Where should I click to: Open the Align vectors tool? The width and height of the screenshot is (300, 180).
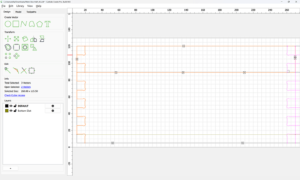pyautogui.click(x=42, y=39)
